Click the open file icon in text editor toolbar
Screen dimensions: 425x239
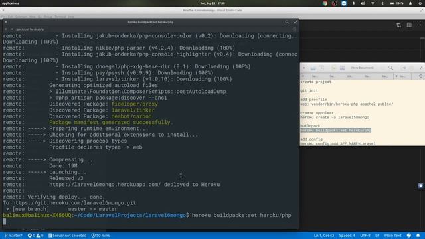tap(313, 68)
